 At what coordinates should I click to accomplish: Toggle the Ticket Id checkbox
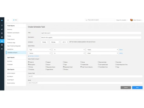pyautogui.click(x=29, y=62)
